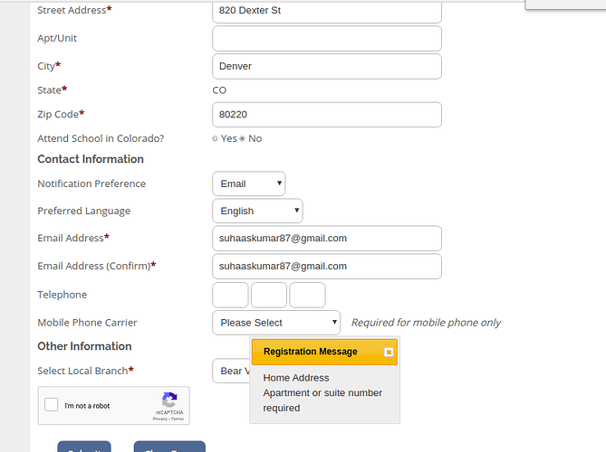This screenshot has height=452, width=606.
Task: Click the reCAPTCHA logo icon
Action: click(168, 400)
